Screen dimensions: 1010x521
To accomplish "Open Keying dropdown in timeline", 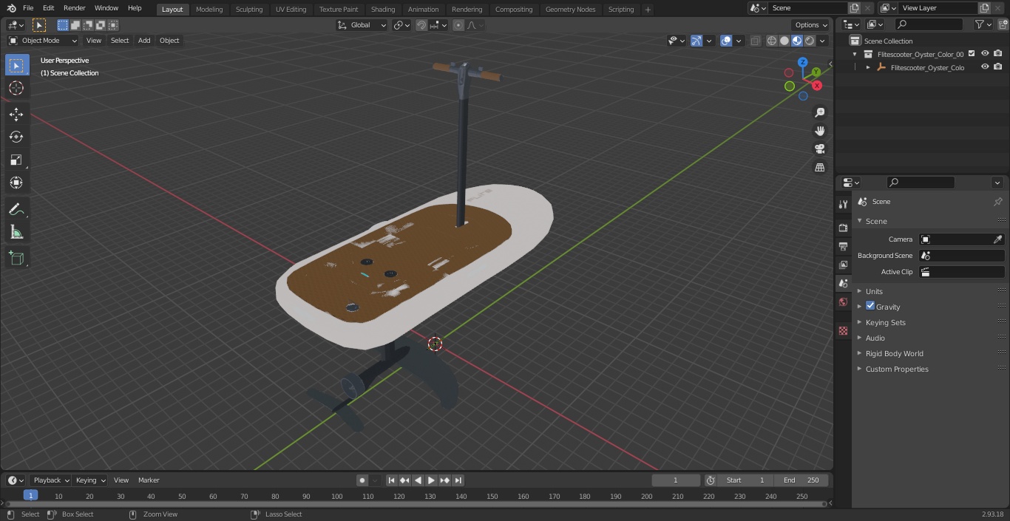I will point(90,480).
